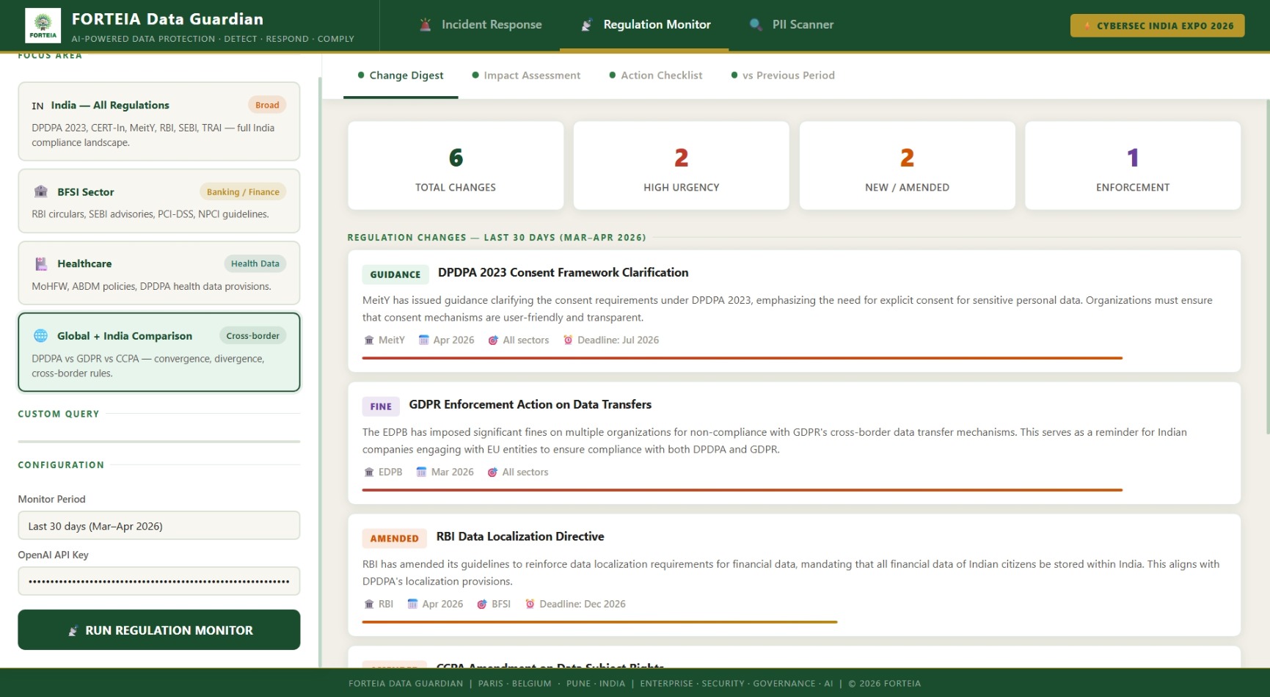Click the FORTEIA logo icon
This screenshot has height=697, width=1270.
[43, 26]
